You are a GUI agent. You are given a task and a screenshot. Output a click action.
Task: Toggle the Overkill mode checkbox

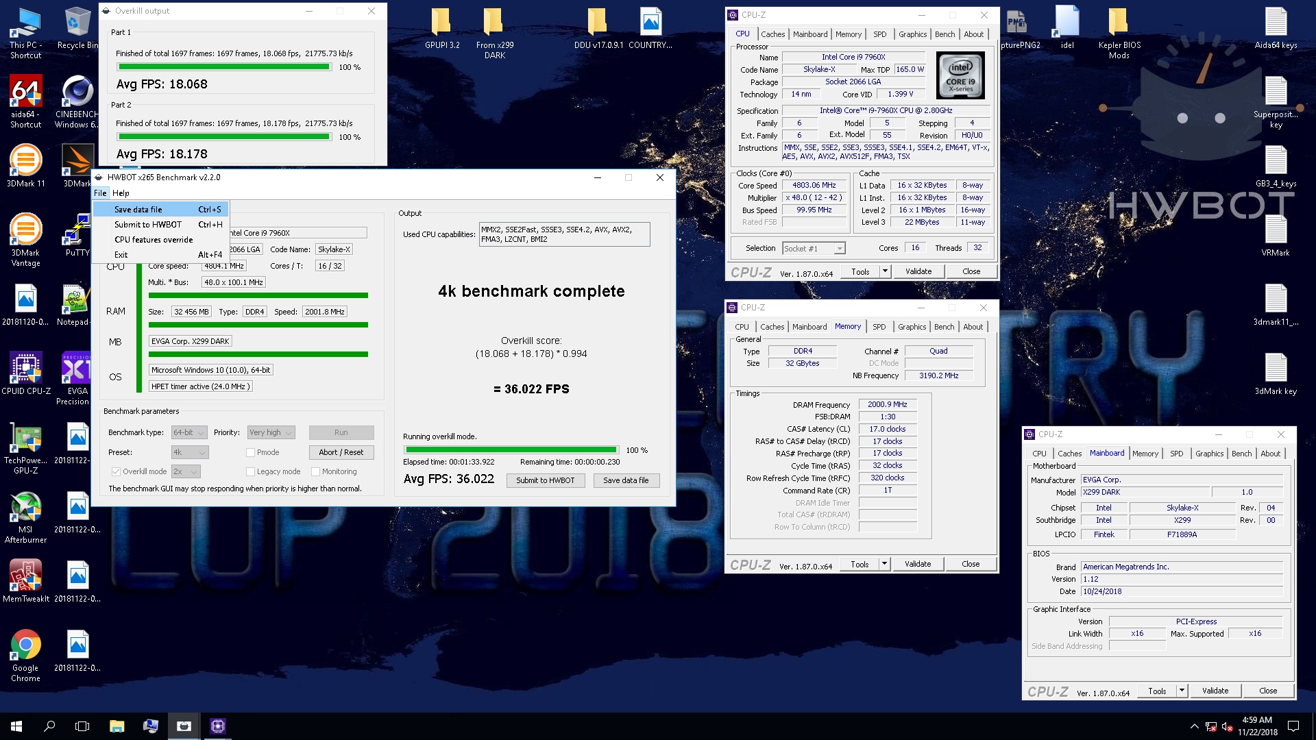(116, 471)
